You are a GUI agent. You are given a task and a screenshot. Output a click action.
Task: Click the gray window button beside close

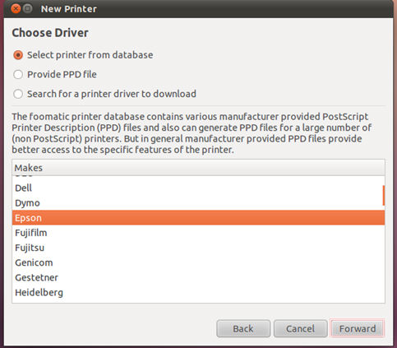(27, 9)
